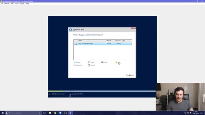Click the New partition link

[118, 62]
